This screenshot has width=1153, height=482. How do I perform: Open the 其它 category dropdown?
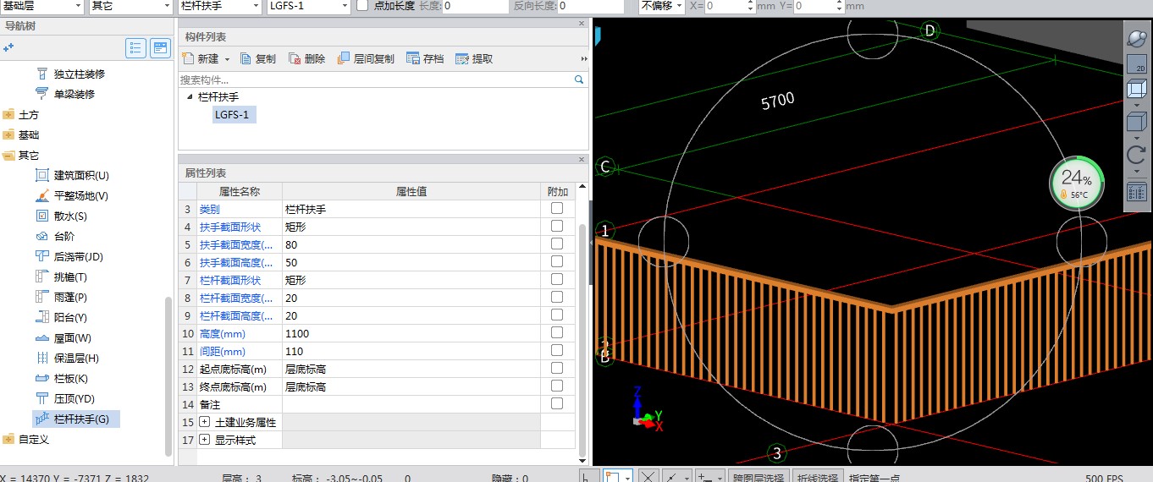click(130, 6)
